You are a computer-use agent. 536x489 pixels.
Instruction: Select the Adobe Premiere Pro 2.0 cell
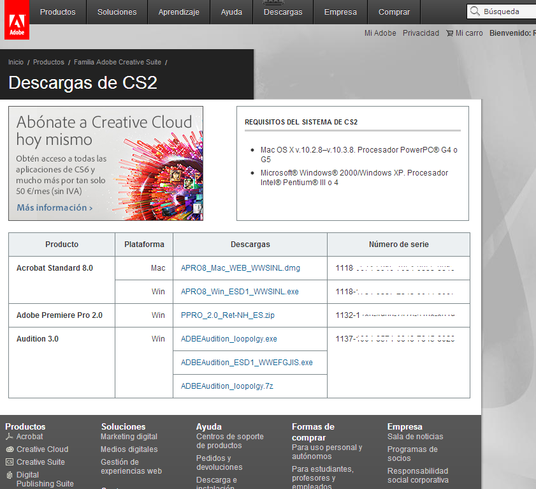[62, 315]
